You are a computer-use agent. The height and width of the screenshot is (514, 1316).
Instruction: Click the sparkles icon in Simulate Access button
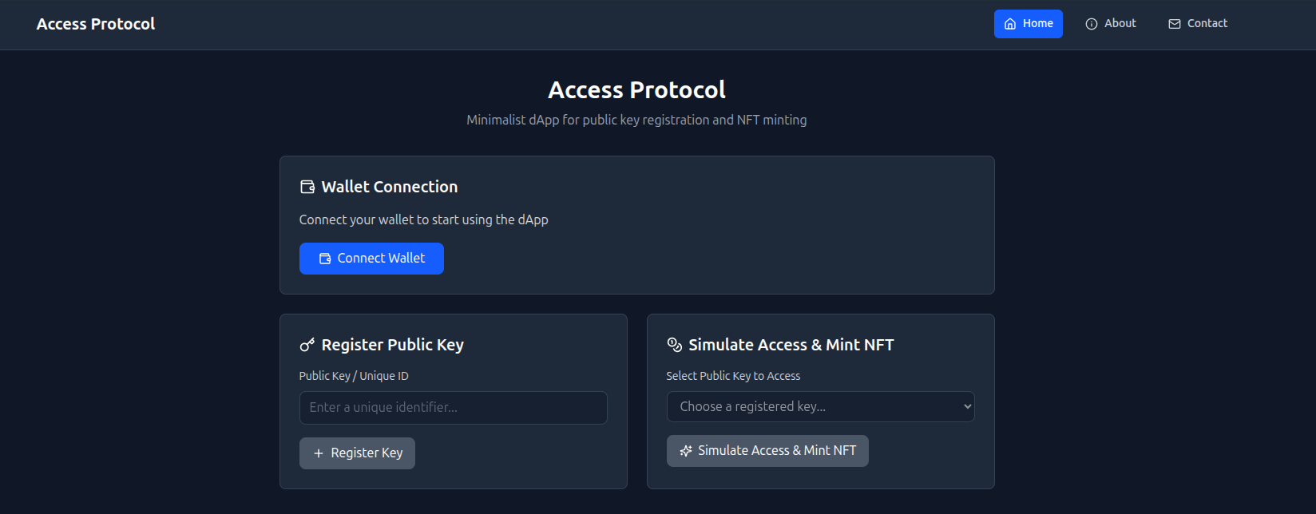coord(686,450)
